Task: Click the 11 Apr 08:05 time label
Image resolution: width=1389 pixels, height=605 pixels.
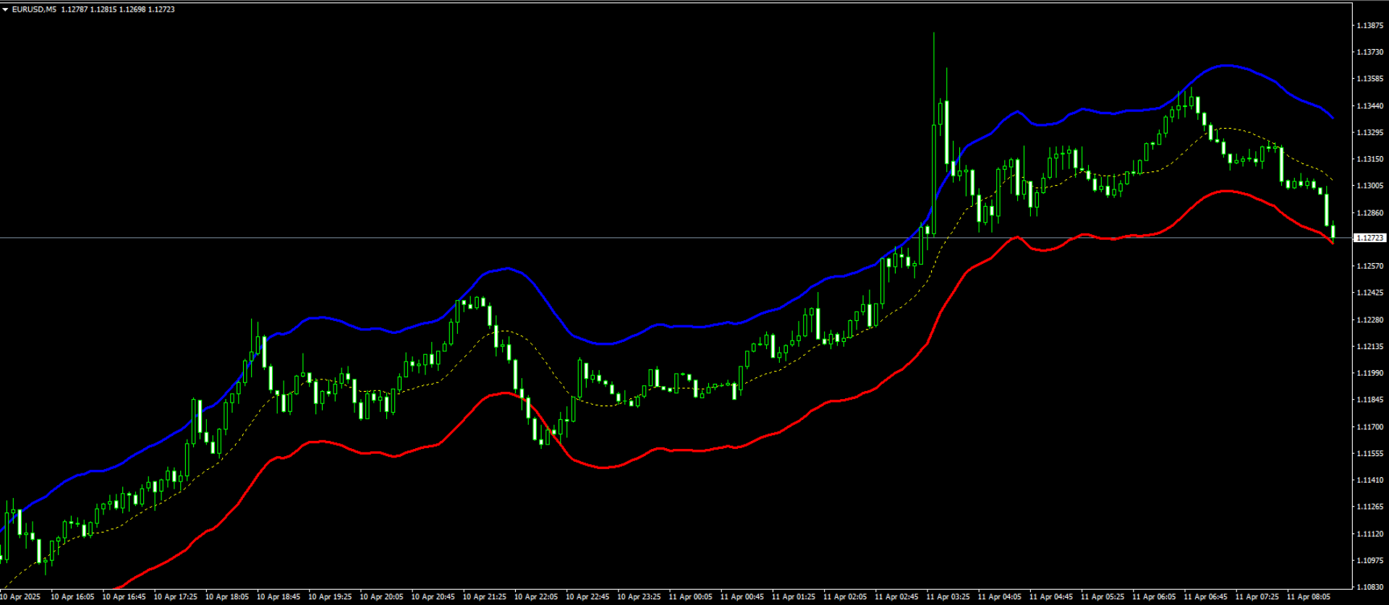Action: (1308, 597)
